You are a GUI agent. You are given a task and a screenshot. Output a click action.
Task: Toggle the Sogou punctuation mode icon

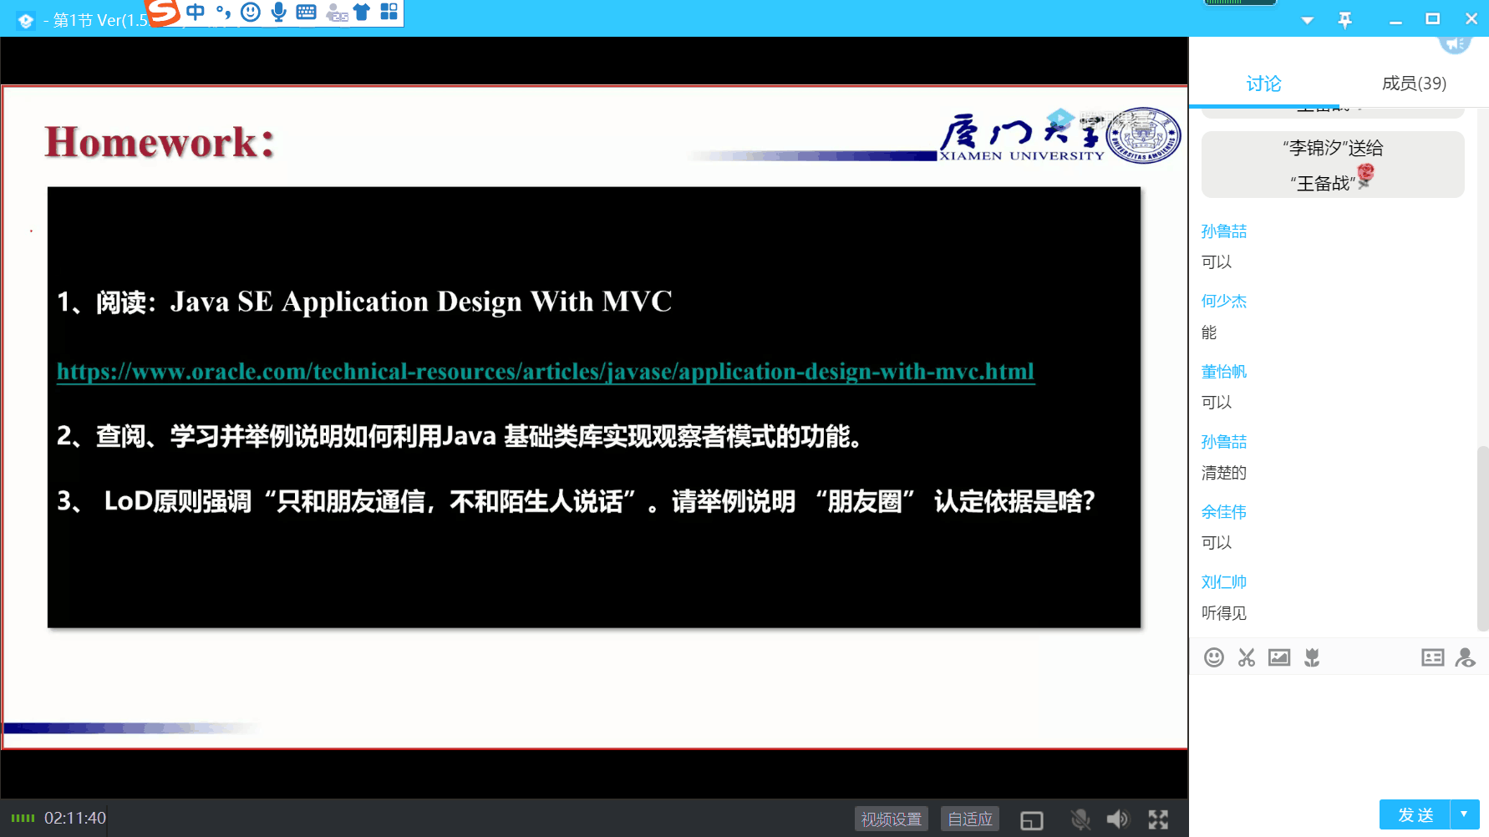pyautogui.click(x=223, y=12)
